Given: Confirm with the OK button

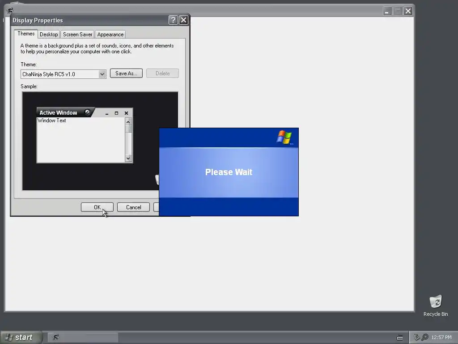Looking at the screenshot, I should point(97,207).
